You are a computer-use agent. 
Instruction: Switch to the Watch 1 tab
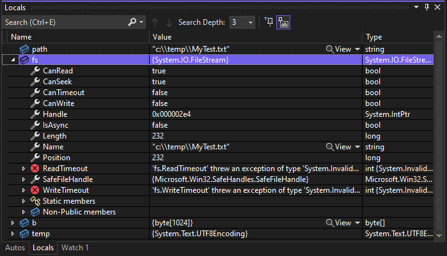point(75,247)
